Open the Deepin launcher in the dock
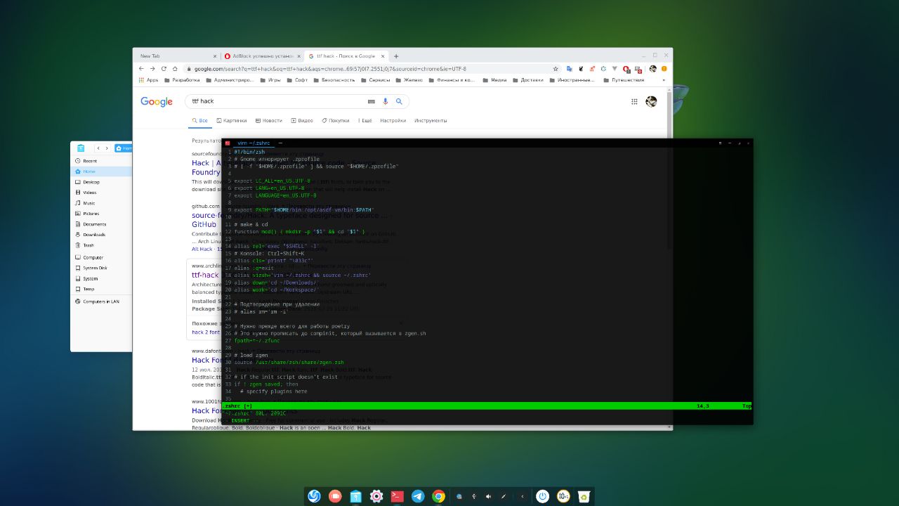Viewport: 899px width, 506px height. [x=314, y=496]
